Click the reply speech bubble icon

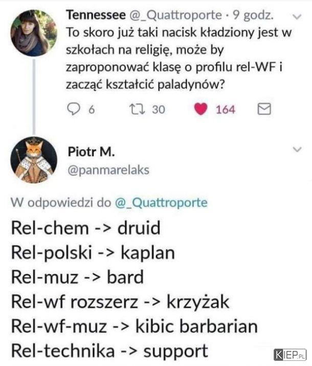pos(74,109)
